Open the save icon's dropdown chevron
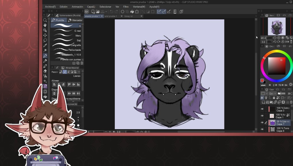The height and width of the screenshot is (166, 293). pyautogui.click(x=106, y=11)
